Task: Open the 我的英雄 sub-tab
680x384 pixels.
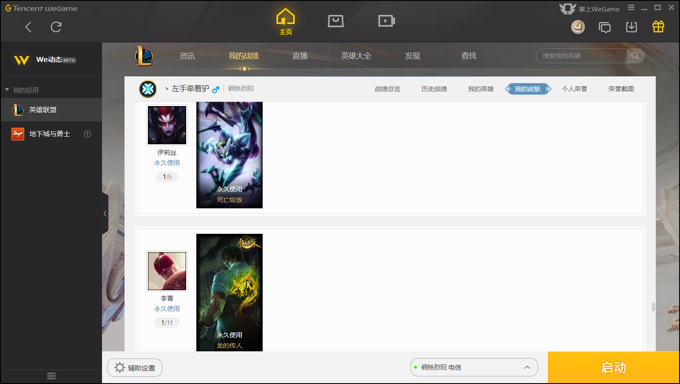Action: (481, 89)
